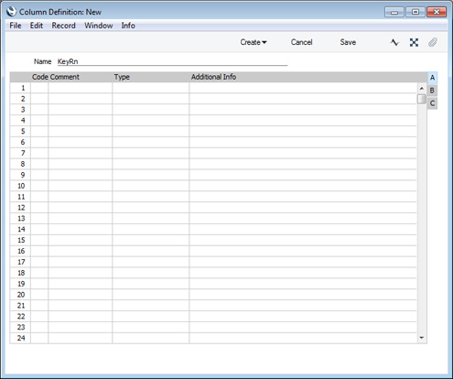
Task: Open the Window menu
Action: pyautogui.click(x=99, y=26)
